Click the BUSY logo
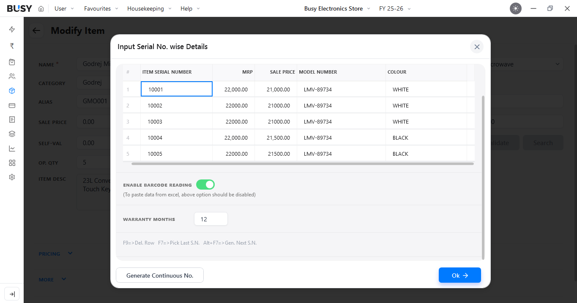This screenshot has width=577, height=303. [19, 8]
